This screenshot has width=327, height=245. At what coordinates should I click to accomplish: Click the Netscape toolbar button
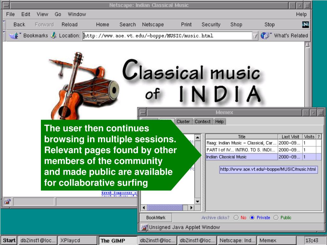[x=153, y=25]
